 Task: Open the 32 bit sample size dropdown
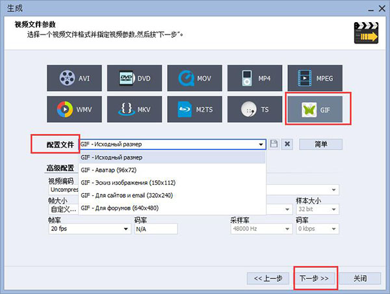point(317,209)
